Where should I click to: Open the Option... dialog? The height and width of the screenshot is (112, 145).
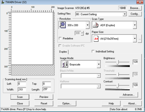(x=67, y=103)
